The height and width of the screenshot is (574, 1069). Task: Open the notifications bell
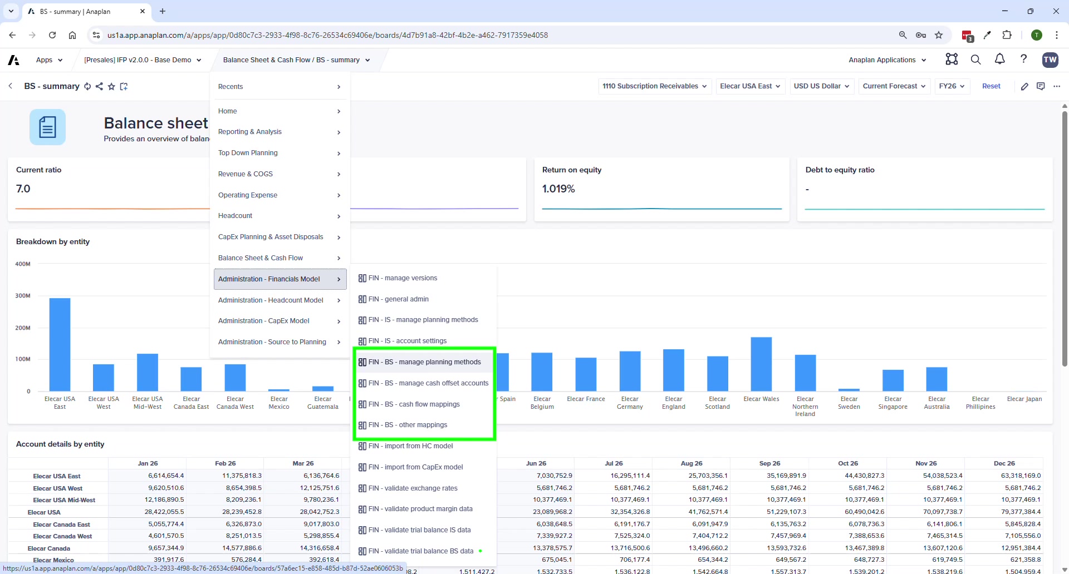point(999,60)
